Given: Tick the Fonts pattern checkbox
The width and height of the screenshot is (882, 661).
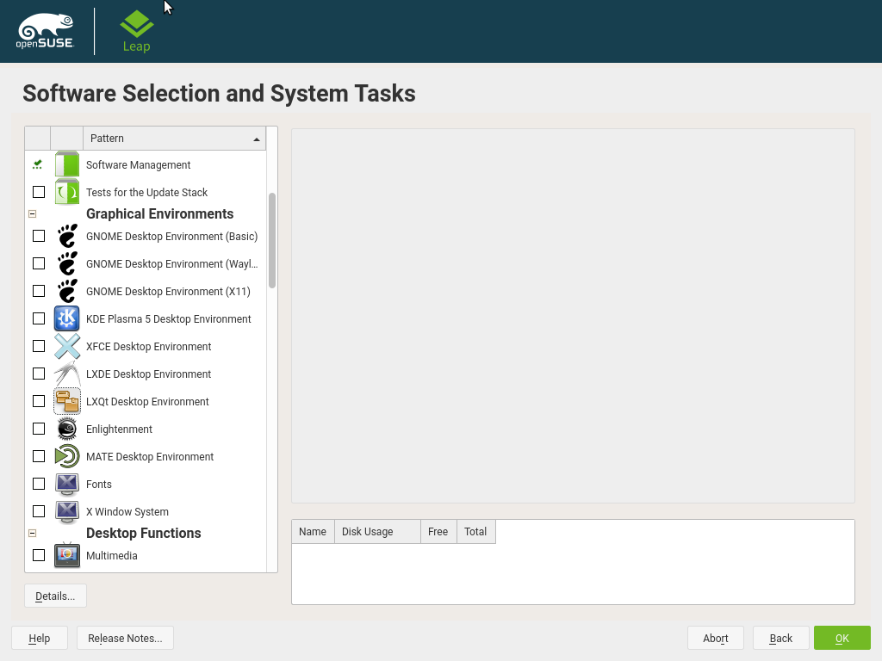Looking at the screenshot, I should [39, 484].
